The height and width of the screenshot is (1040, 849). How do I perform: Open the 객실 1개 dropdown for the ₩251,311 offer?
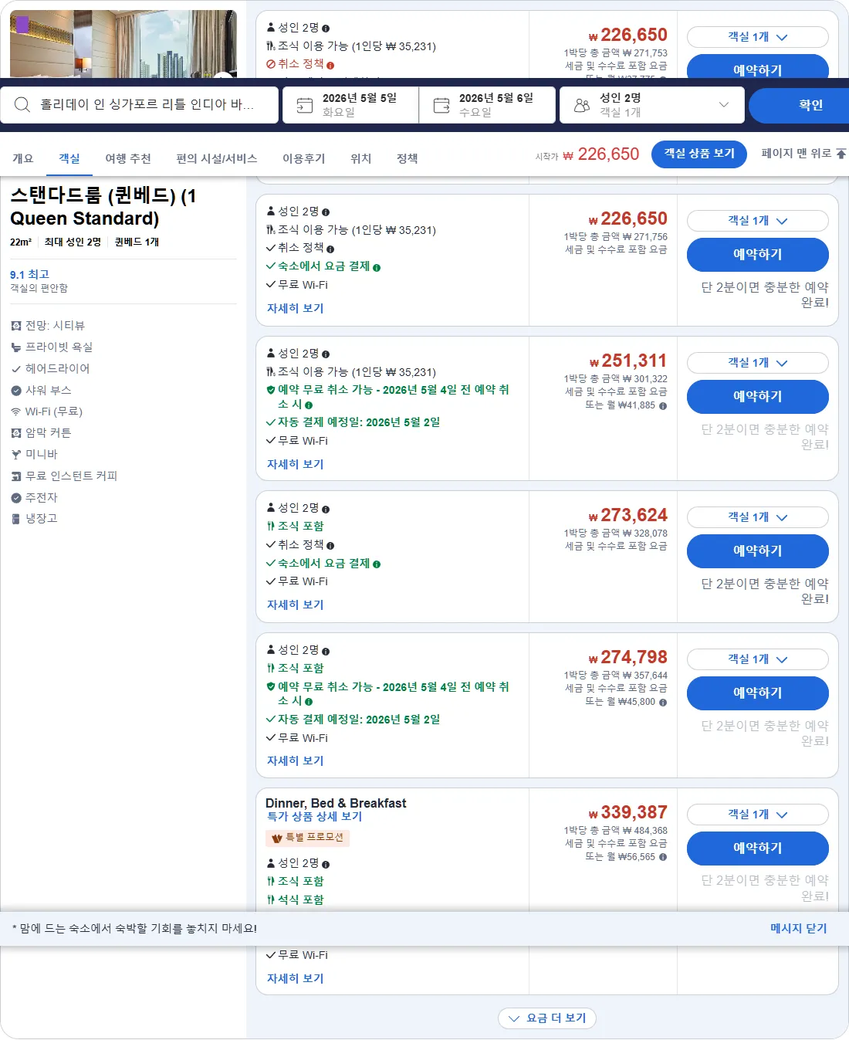click(758, 363)
